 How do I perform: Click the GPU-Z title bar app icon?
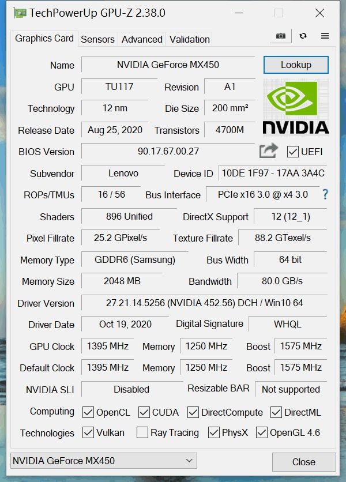pyautogui.click(x=20, y=13)
